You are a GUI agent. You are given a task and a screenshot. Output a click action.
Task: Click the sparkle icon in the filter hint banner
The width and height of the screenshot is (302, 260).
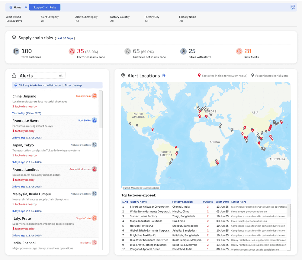pyautogui.click(x=15, y=85)
